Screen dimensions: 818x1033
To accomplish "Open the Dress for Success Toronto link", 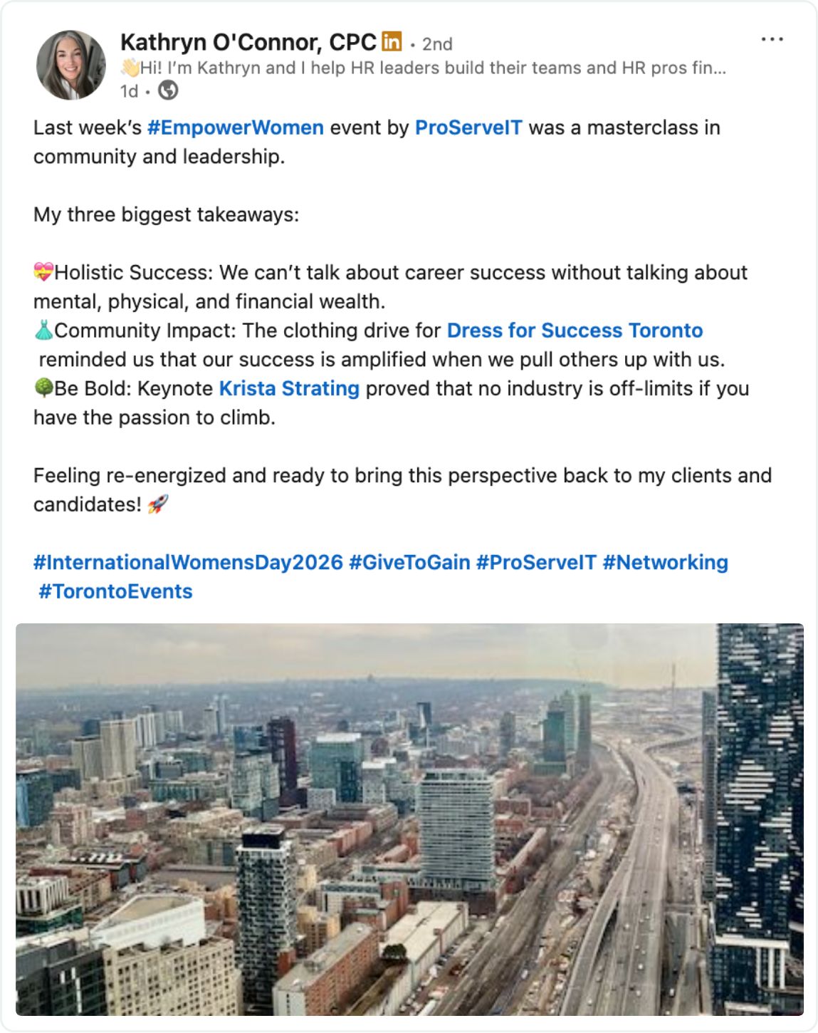I will click(x=575, y=331).
